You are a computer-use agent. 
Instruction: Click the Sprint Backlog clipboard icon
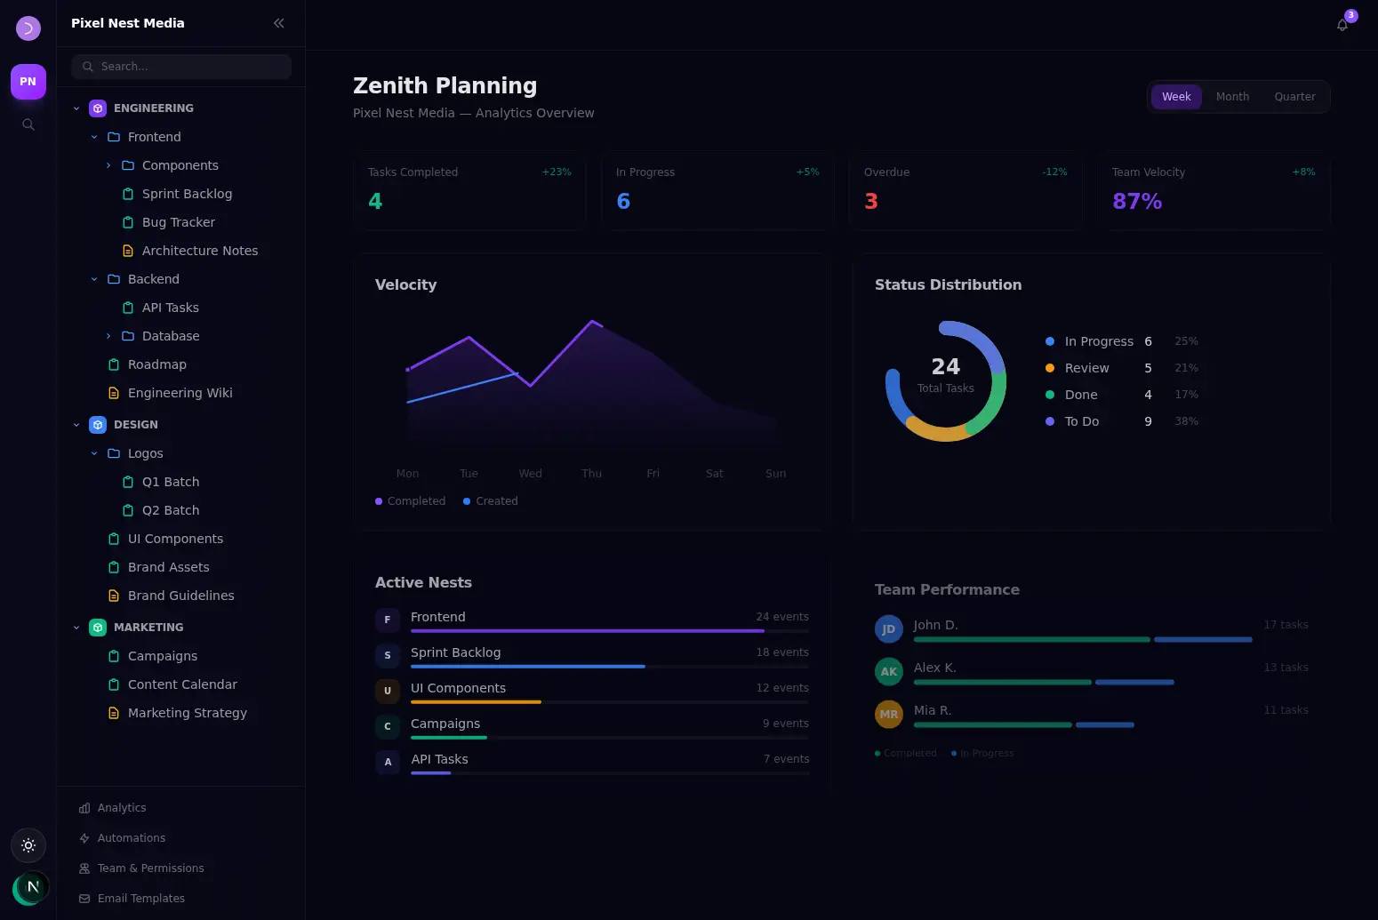(128, 194)
